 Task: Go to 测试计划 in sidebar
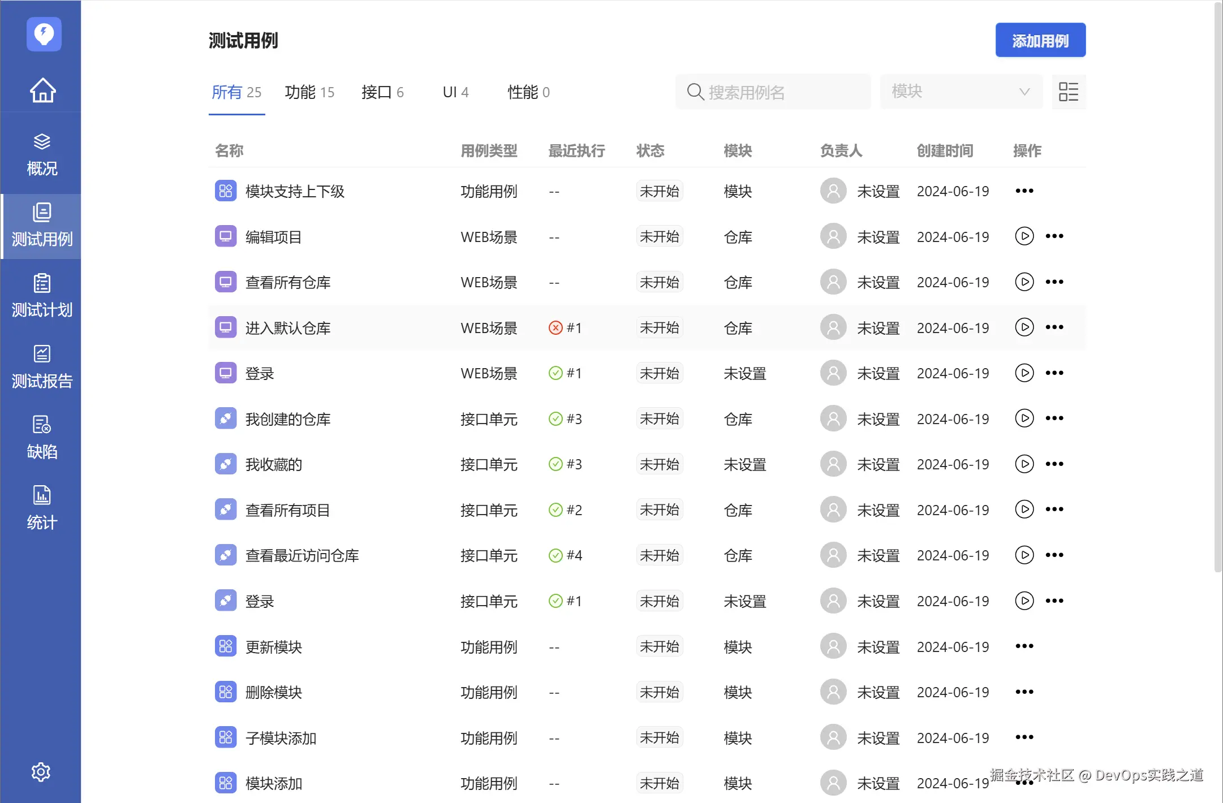pos(42,296)
